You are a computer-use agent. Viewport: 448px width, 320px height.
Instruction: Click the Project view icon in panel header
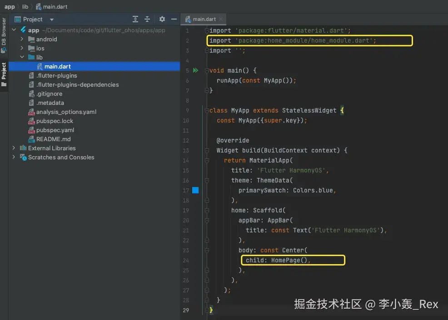(18, 19)
